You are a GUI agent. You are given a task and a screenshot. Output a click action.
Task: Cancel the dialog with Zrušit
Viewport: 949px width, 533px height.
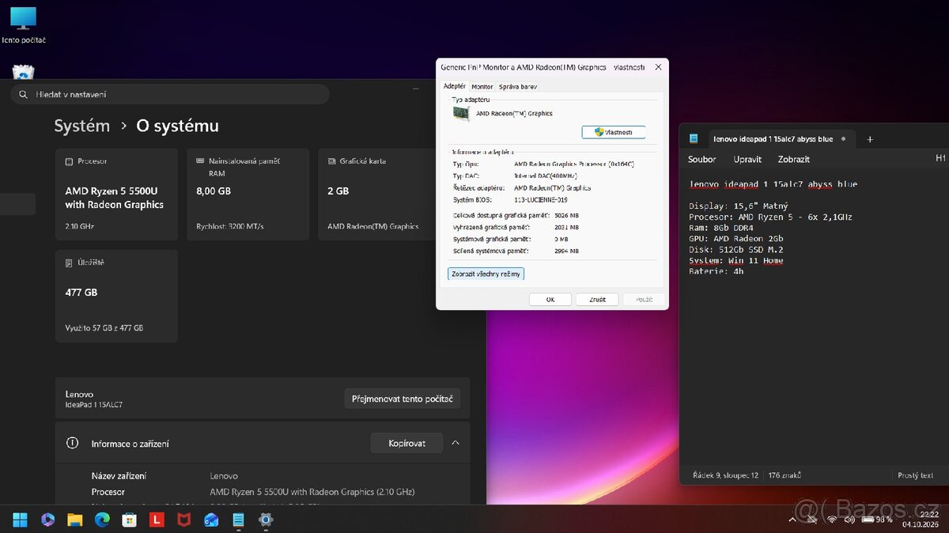pos(597,300)
